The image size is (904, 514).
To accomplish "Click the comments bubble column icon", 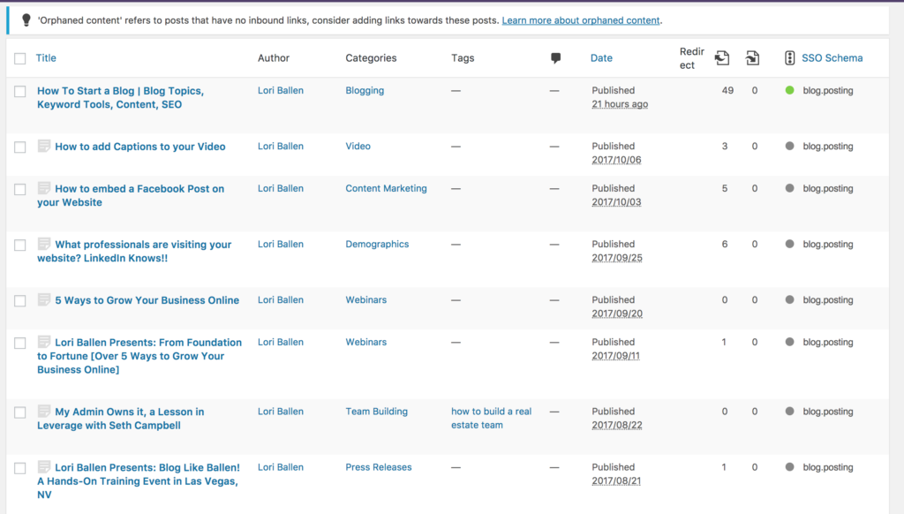I will click(x=556, y=58).
